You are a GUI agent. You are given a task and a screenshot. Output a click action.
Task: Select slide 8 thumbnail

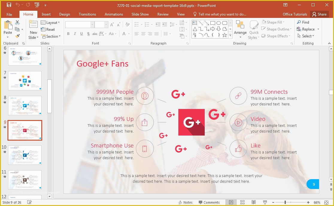pos(25,105)
